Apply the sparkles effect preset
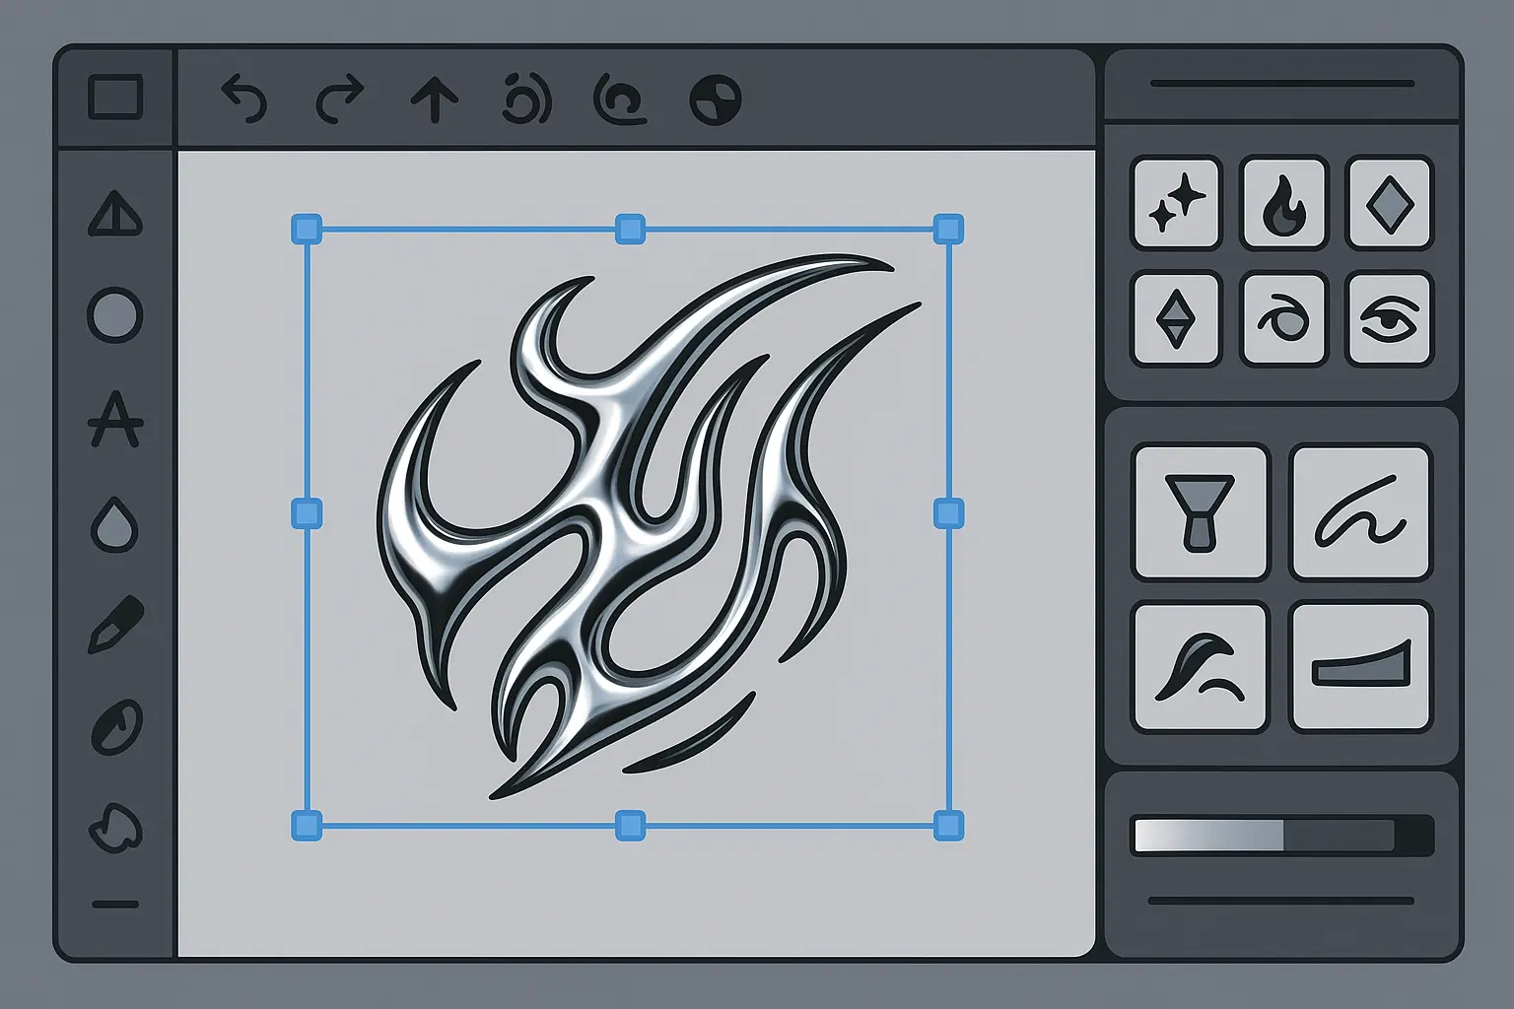The height and width of the screenshot is (1009, 1514). (1177, 203)
